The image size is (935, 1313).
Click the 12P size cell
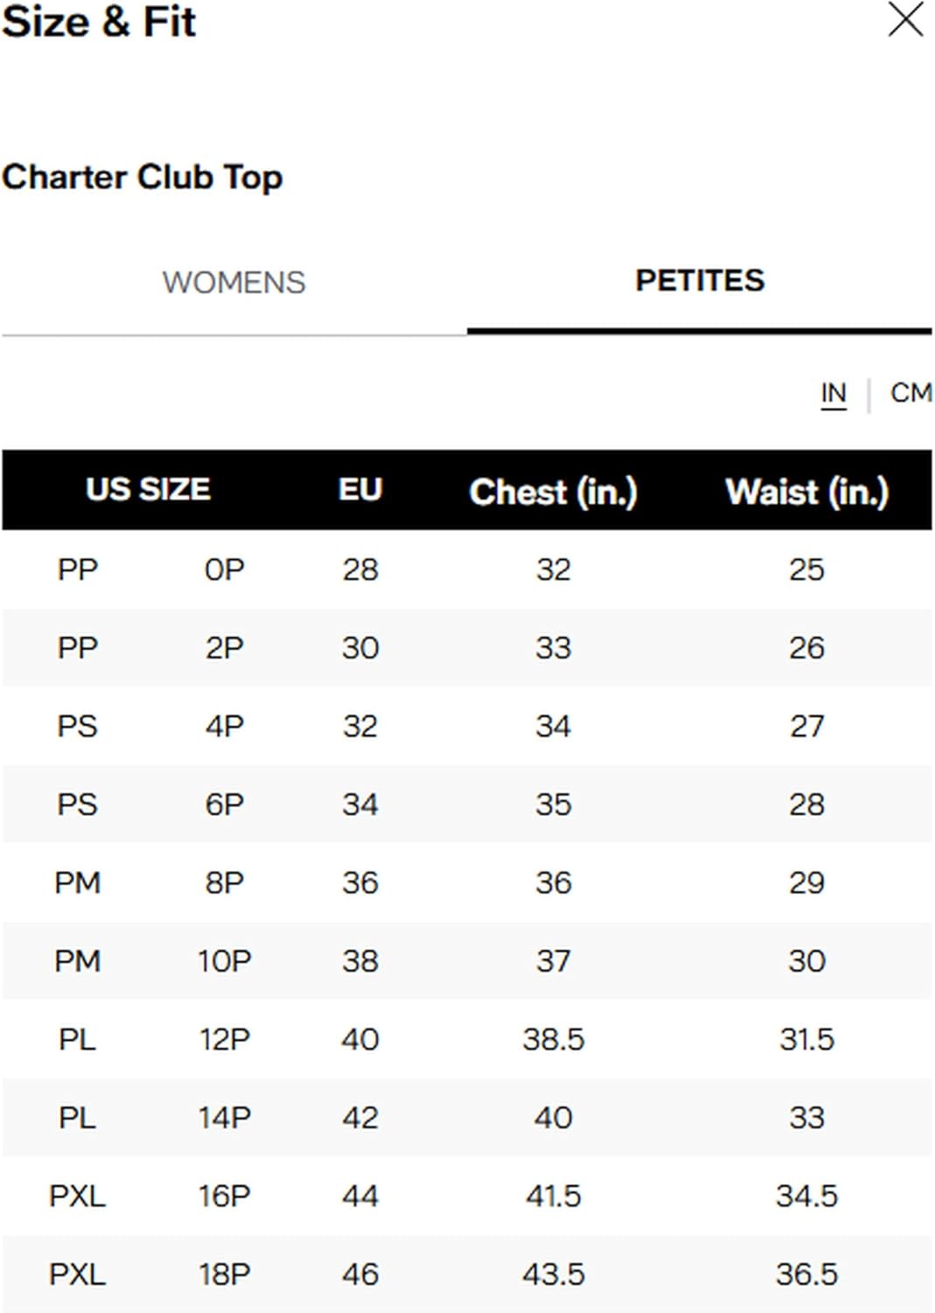click(x=225, y=1039)
